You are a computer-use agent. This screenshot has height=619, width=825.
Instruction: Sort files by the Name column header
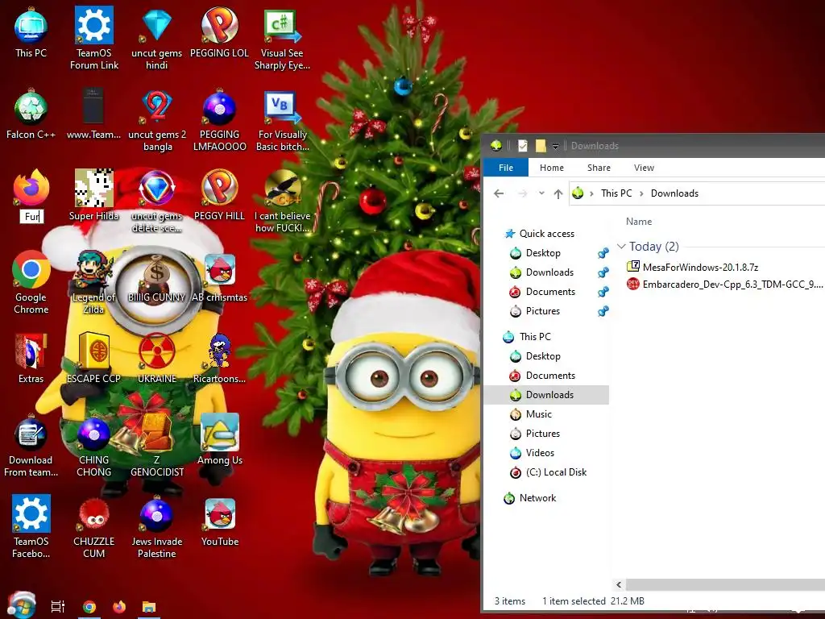(x=639, y=222)
